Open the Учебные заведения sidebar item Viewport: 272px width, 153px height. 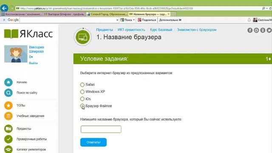coord(30,116)
